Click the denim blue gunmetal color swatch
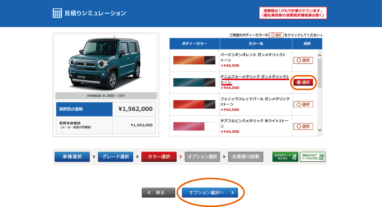 click(x=194, y=82)
